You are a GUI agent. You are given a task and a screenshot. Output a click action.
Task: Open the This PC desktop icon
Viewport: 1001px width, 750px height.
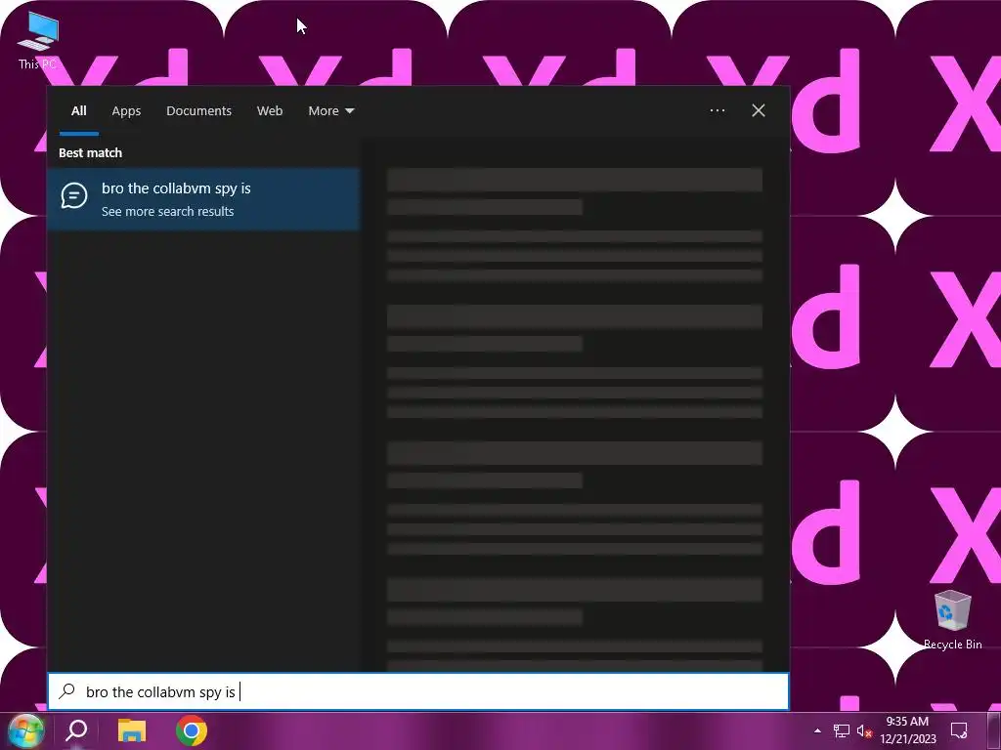point(38,40)
